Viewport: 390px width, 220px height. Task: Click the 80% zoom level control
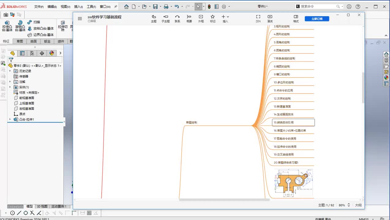(344, 205)
